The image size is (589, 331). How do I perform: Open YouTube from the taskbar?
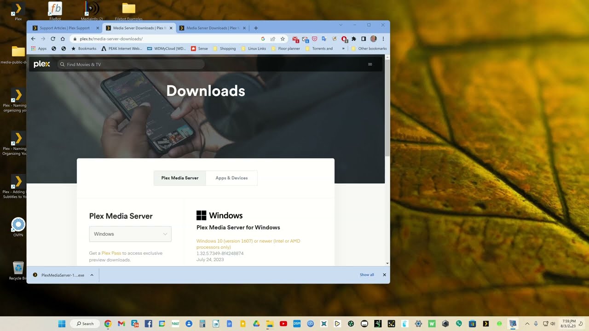[283, 324]
